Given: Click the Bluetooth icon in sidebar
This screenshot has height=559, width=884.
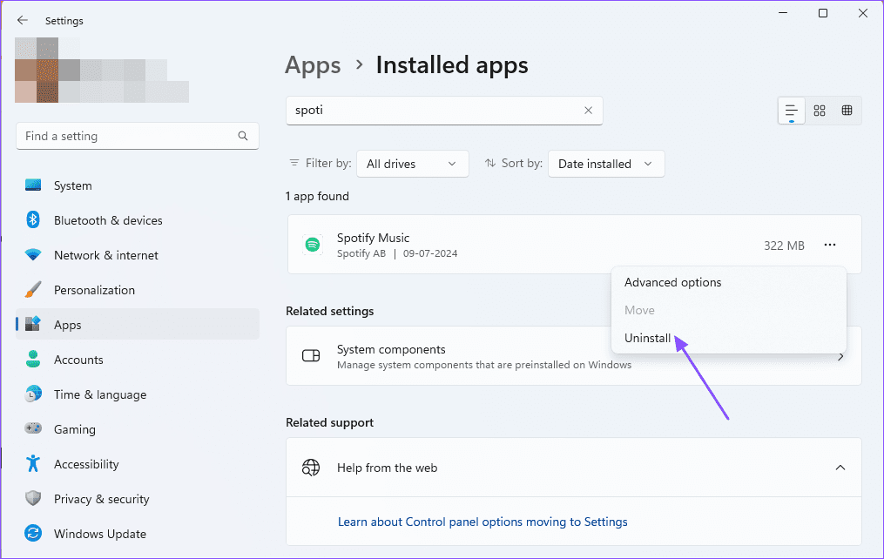Looking at the screenshot, I should pyautogui.click(x=33, y=219).
